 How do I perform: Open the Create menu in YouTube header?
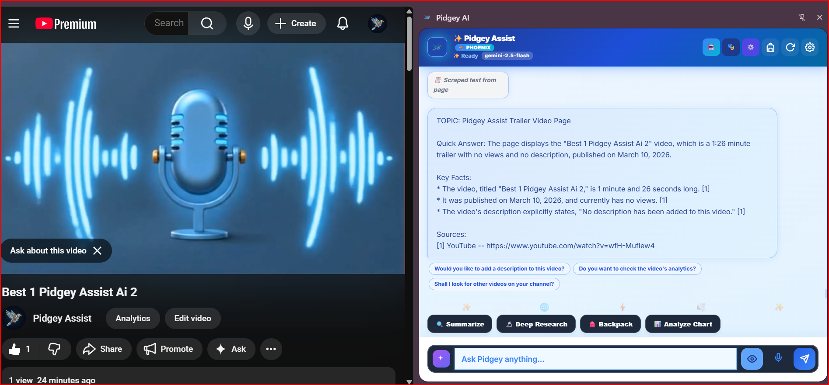(x=296, y=23)
